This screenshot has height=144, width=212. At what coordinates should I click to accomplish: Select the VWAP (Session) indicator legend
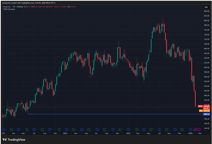click(9, 9)
